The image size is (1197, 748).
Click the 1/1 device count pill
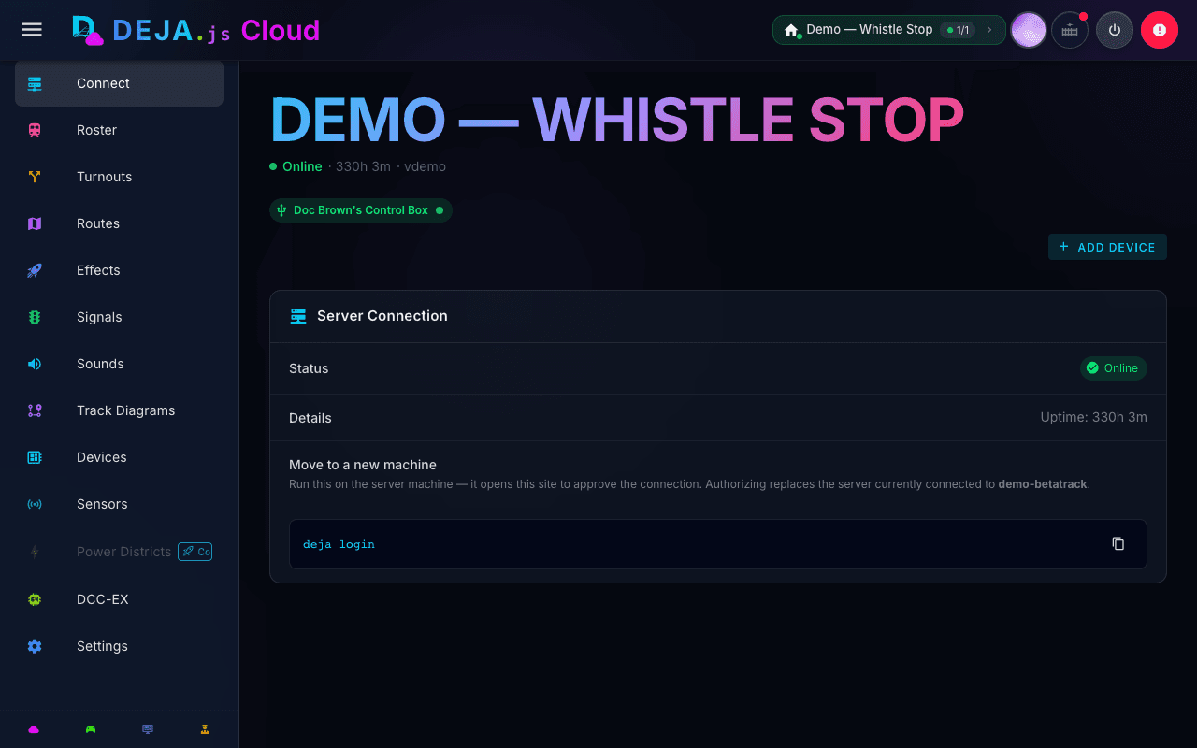click(x=958, y=30)
